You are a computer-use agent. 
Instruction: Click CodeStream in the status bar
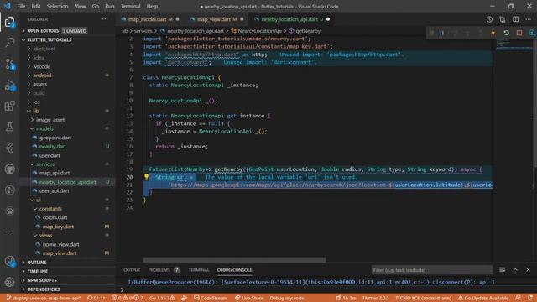[x=211, y=298]
